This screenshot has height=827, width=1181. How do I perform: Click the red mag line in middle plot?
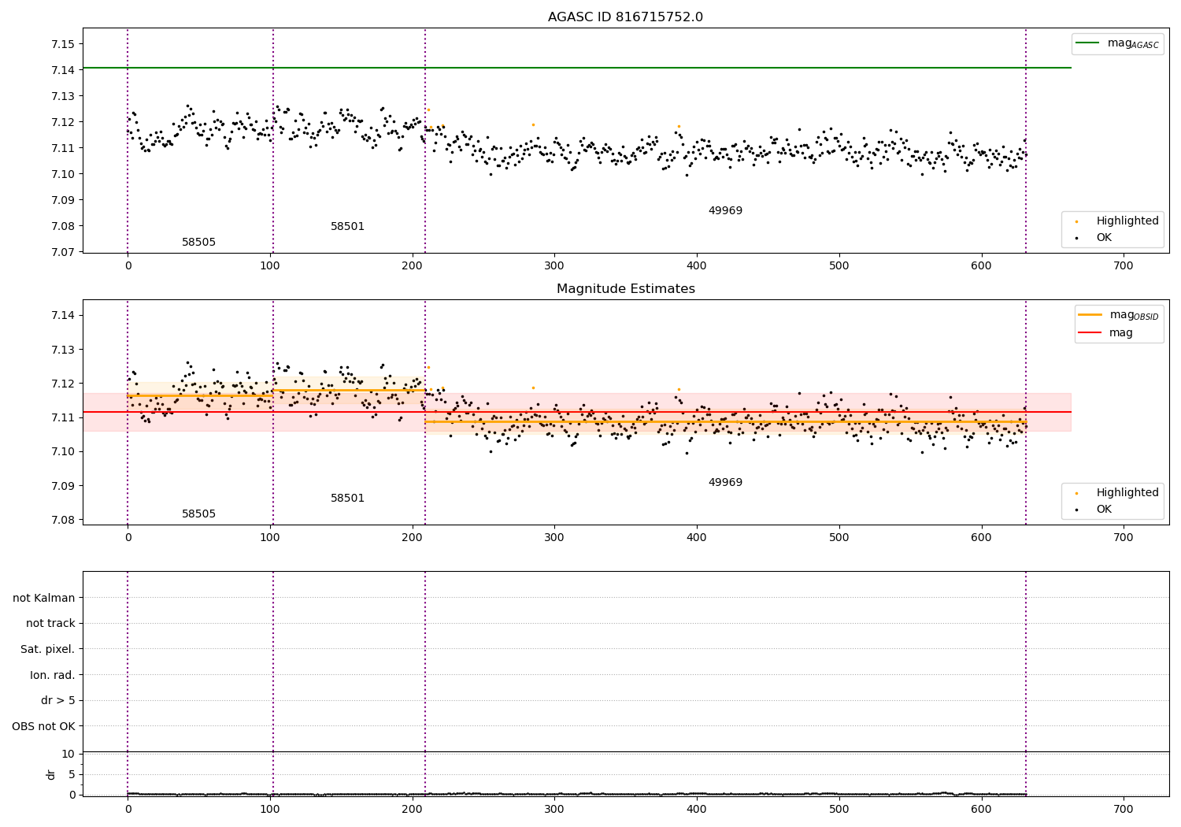click(577, 412)
